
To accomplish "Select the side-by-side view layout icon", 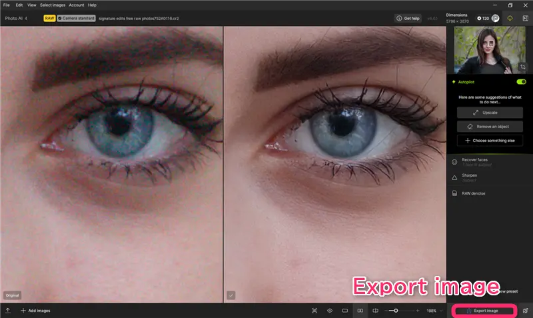I will click(x=360, y=311).
